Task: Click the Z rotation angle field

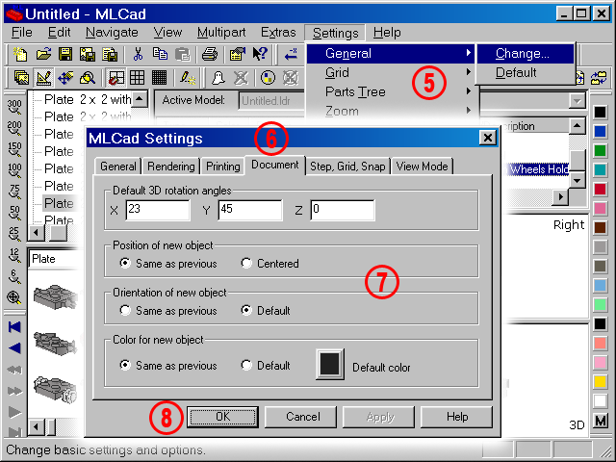Action: (x=343, y=210)
